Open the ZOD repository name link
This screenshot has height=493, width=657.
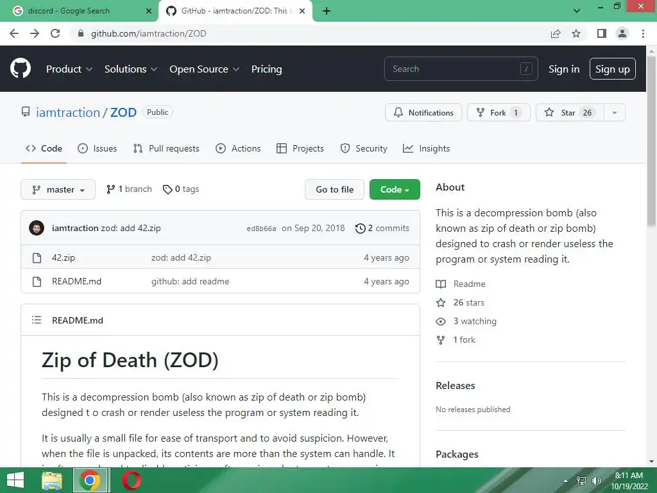coord(123,112)
